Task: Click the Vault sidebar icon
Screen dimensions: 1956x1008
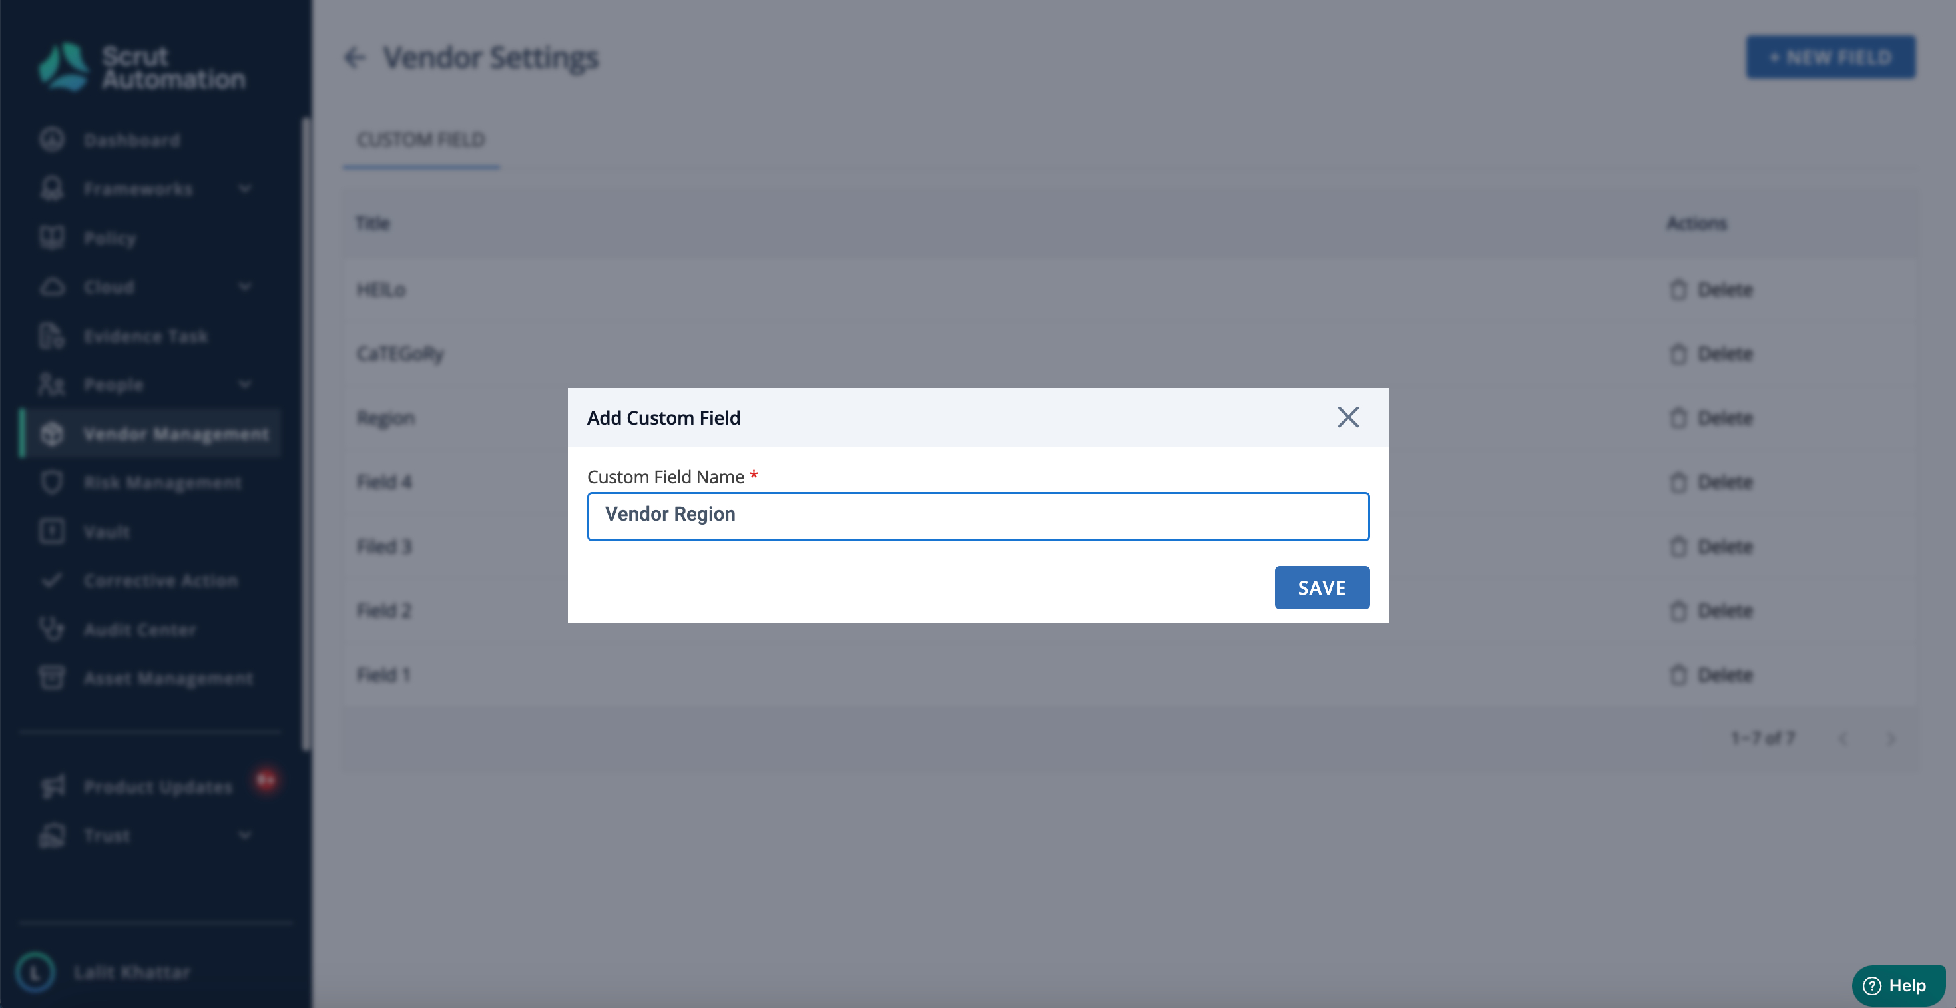Action: point(52,531)
